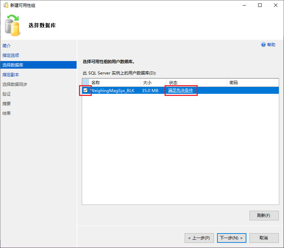Viewport: 284px width, 248px height.
Task: Sort by the 状态 column header
Action: pyautogui.click(x=196, y=83)
